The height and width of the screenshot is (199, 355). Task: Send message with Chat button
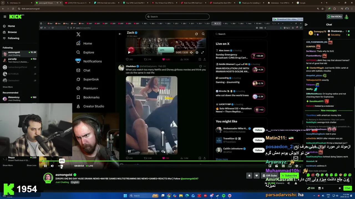(348, 188)
